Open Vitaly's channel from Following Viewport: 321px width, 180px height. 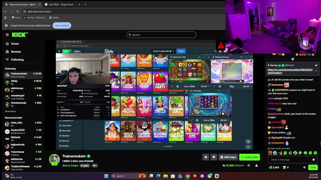[x=23, y=82]
